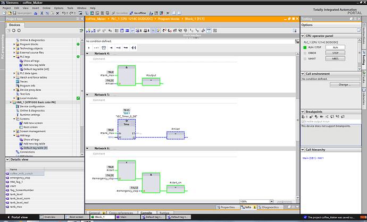Screen dimensions: 367x222
Task: Click the editor zoom slider
Action: coord(285,201)
